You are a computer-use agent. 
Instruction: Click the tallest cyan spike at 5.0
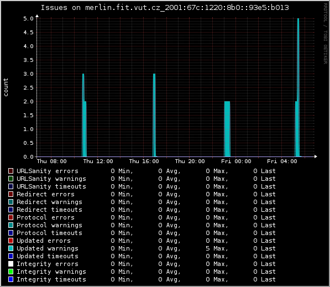click(x=298, y=87)
